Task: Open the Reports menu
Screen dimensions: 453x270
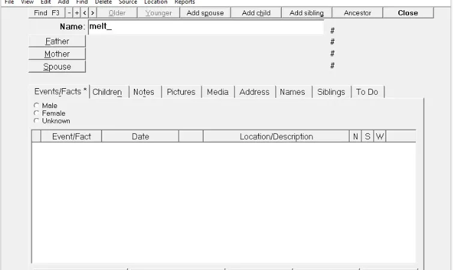Action: 184,2
